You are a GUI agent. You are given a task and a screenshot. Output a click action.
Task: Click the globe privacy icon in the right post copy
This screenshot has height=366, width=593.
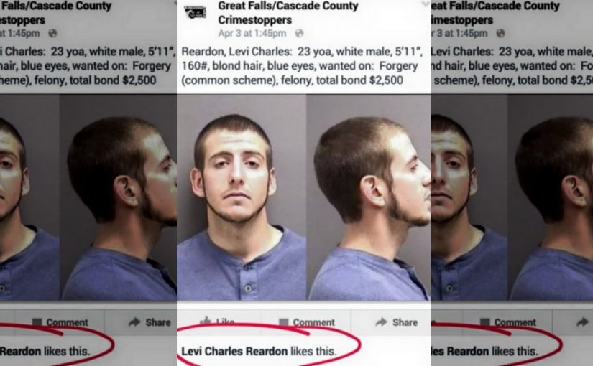[500, 33]
